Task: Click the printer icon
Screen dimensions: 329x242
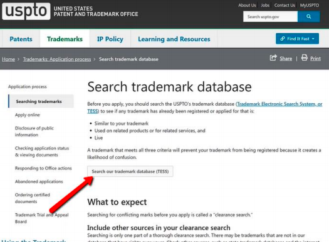Action: click(305, 58)
